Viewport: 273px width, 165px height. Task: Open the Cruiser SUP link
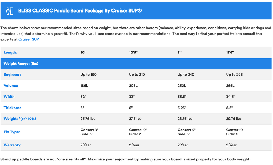pyautogui.click(x=29, y=39)
